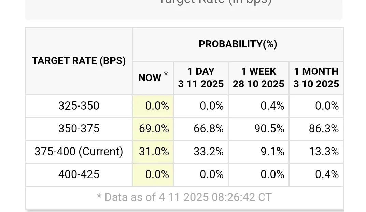Select the 350-375 target rate row label
This screenshot has height=212, width=366.
[x=79, y=129]
